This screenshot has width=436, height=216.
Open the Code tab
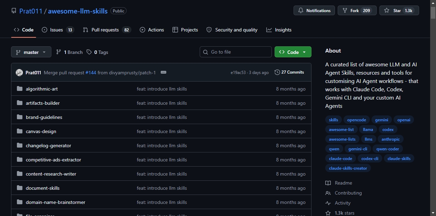point(23,30)
